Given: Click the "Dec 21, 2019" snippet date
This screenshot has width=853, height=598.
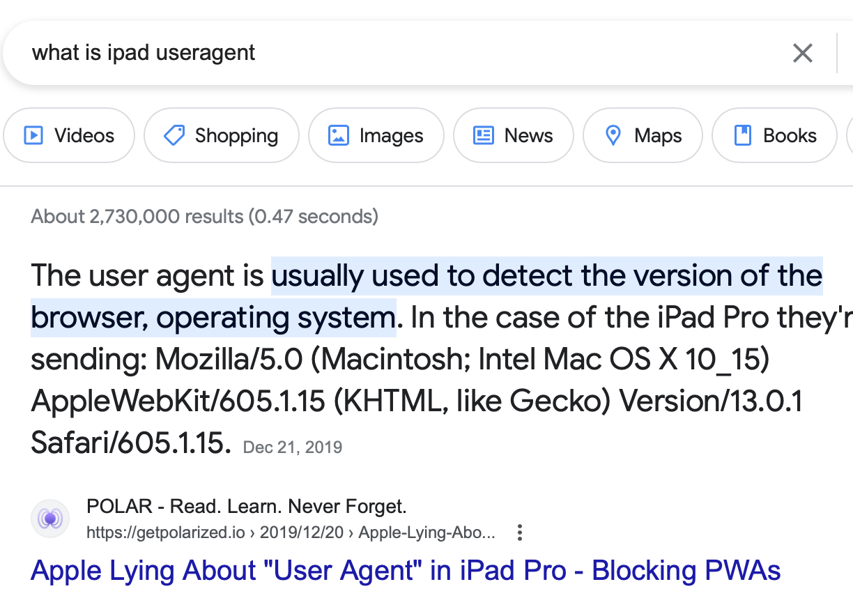Looking at the screenshot, I should click(293, 447).
